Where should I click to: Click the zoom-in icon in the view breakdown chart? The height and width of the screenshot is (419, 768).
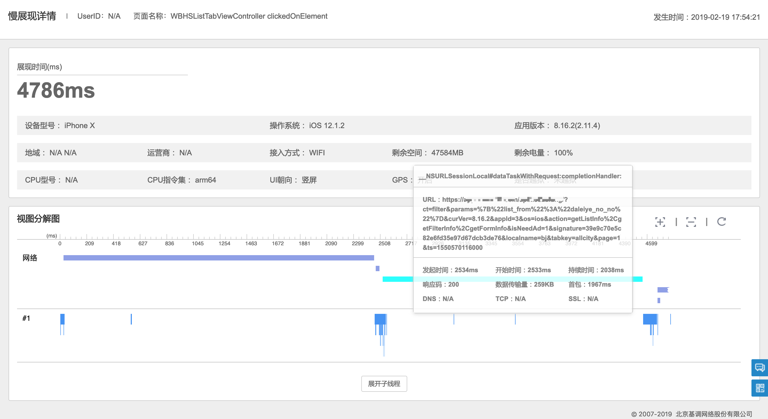click(660, 222)
